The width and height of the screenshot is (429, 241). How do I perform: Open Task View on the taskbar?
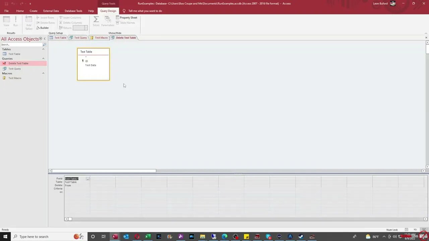tap(104, 237)
